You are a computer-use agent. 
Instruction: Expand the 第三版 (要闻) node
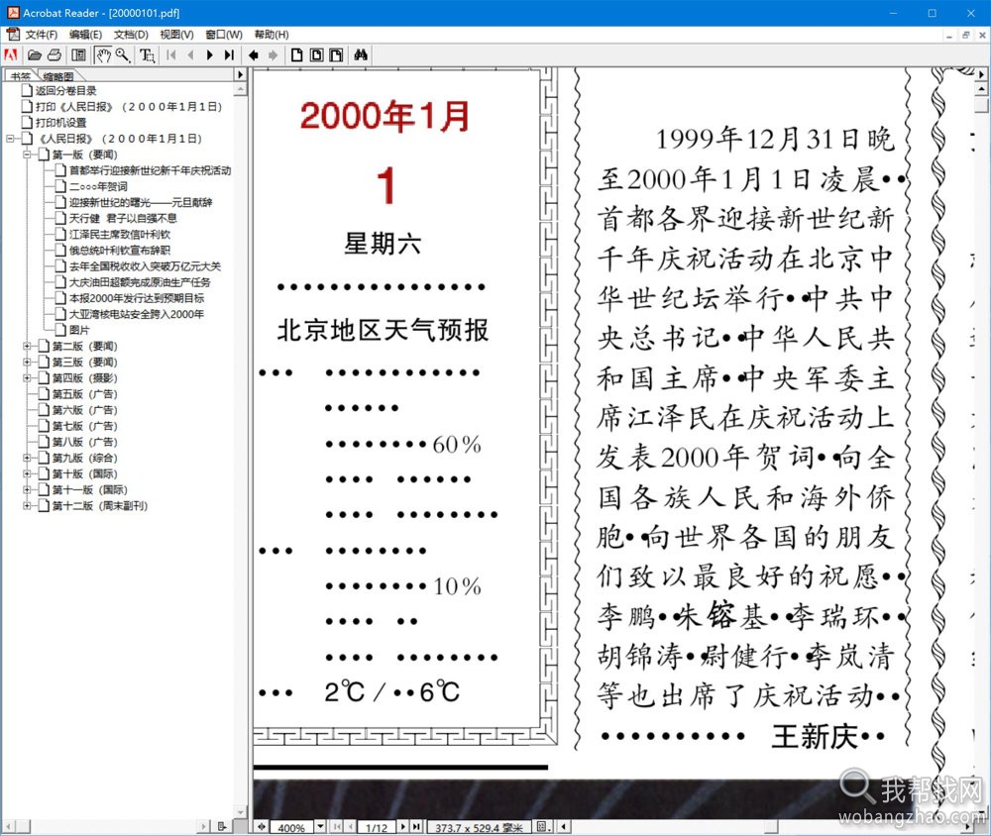point(27,363)
